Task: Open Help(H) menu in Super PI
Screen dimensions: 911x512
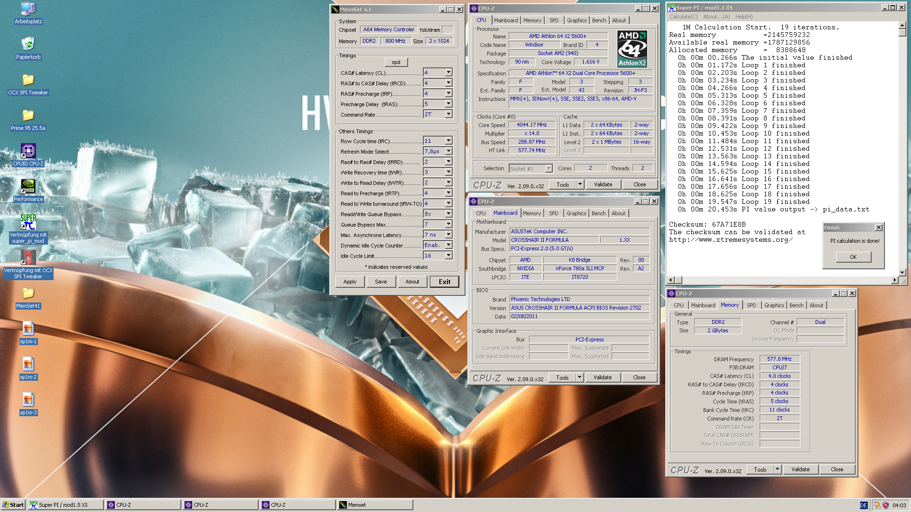Action: [744, 17]
